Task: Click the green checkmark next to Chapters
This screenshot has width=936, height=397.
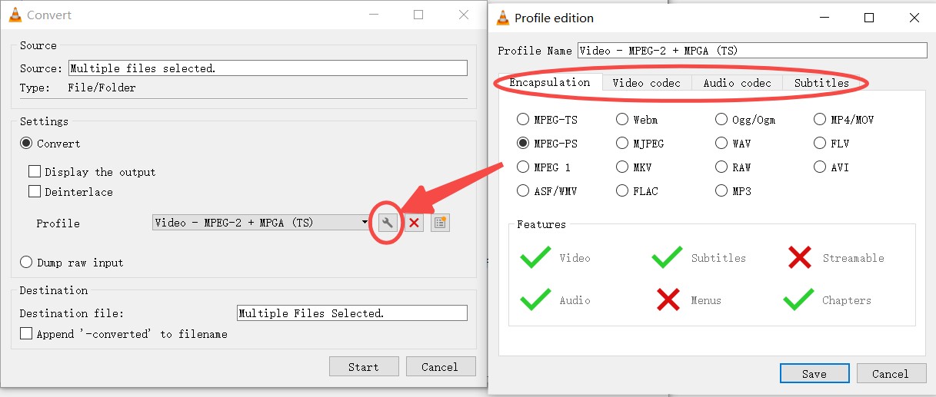Action: tap(798, 299)
